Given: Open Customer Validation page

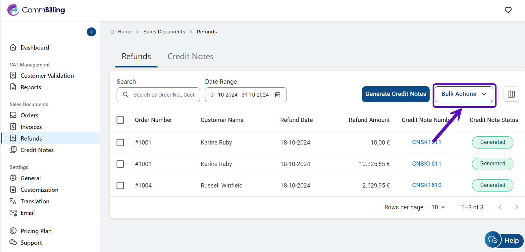Looking at the screenshot, I should tap(47, 76).
